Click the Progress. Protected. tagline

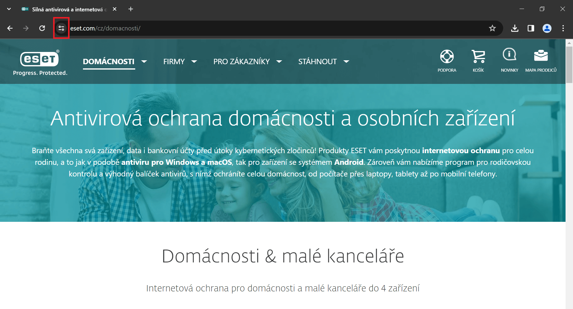[x=40, y=73]
